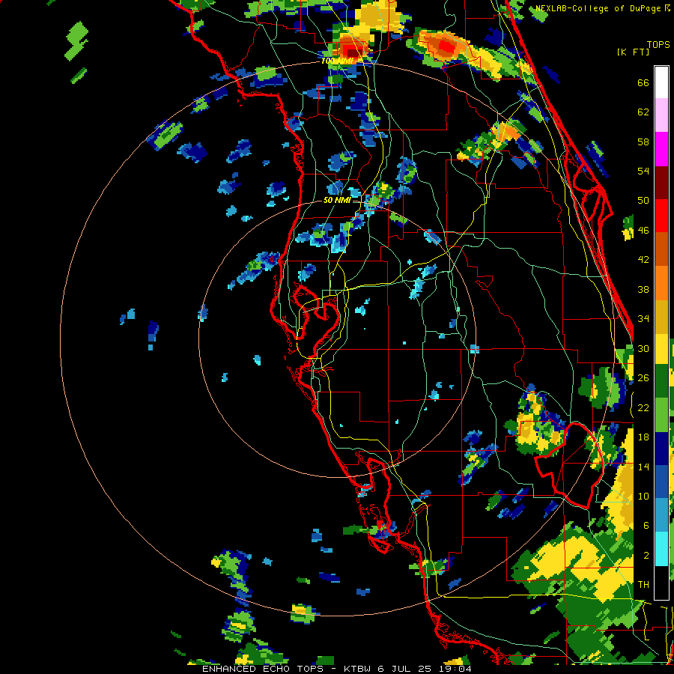Click the 50 legend value
This screenshot has height=674, width=674.
pos(643,201)
